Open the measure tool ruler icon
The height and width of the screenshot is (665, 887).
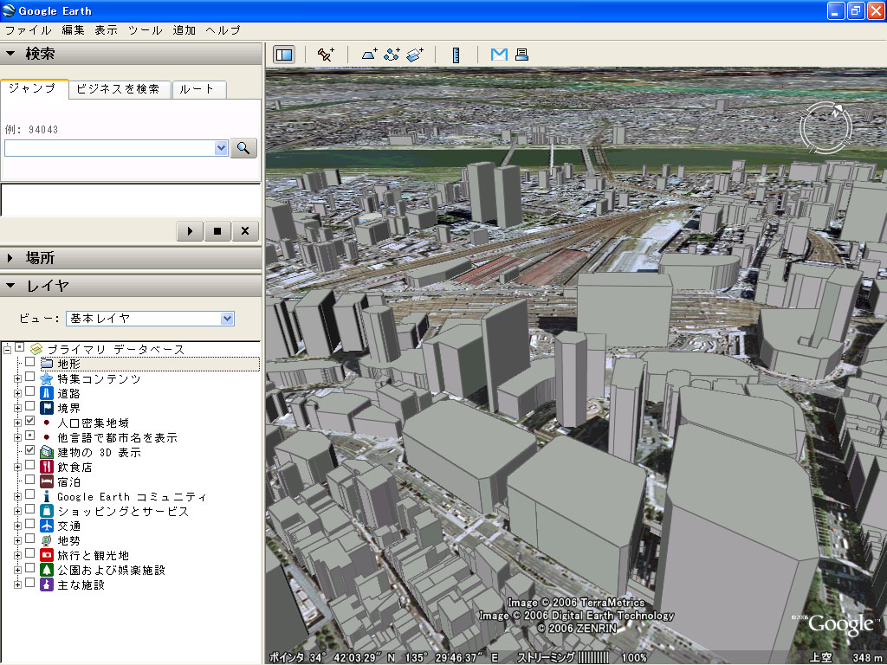(456, 54)
